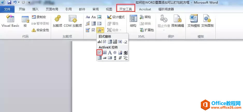Screen dimensions: 243x112
Task: Insert ActiveX Toggle Button control
Action: [120, 58]
